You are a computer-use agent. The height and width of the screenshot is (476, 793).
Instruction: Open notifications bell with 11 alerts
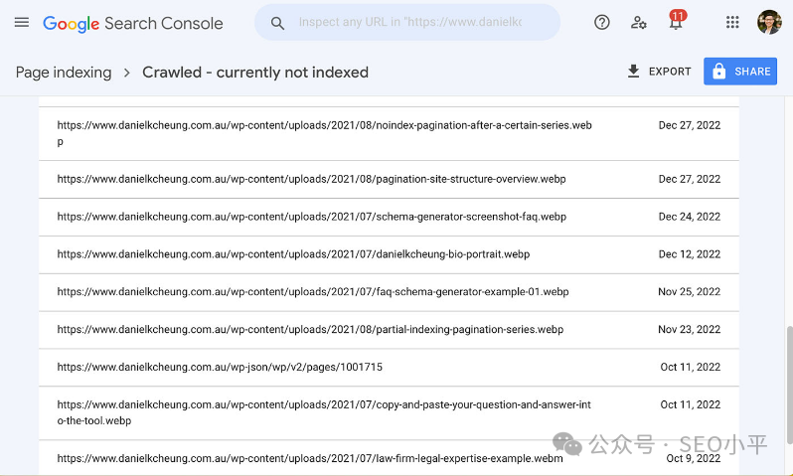676,22
